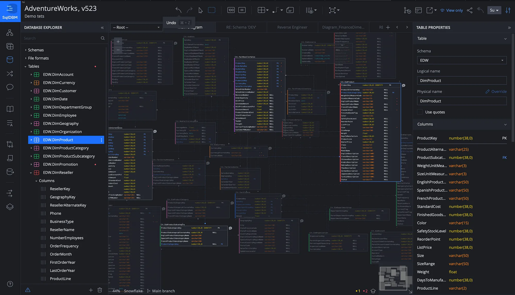Edit the Physical name DimProduct field
The height and width of the screenshot is (295, 515).
point(462,101)
